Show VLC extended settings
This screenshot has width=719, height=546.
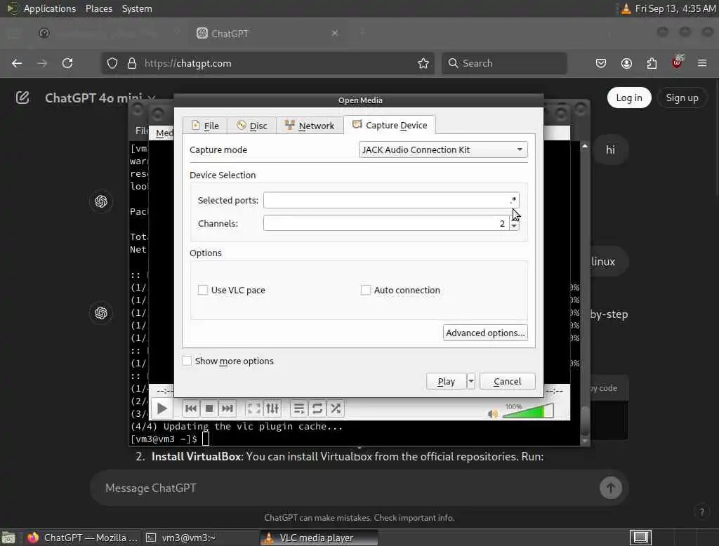[272, 408]
